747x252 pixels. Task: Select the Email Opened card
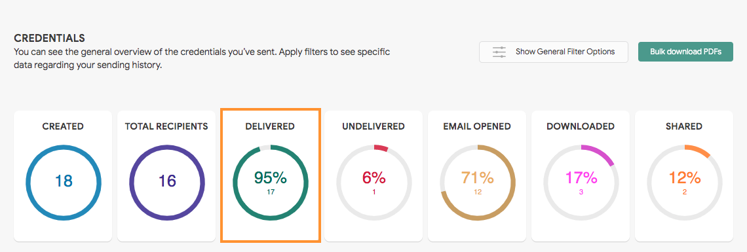pyautogui.click(x=477, y=176)
